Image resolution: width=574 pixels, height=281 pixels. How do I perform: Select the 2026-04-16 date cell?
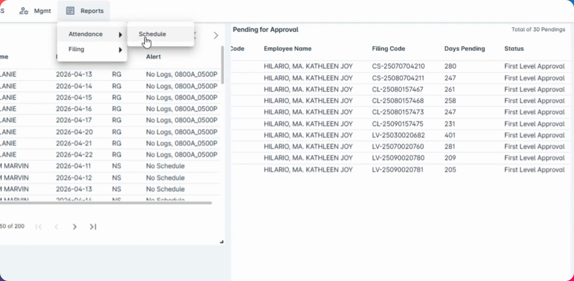point(74,109)
